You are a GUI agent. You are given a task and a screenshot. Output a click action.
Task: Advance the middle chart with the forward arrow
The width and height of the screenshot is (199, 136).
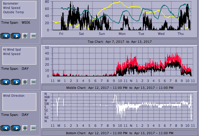tap(16, 82)
